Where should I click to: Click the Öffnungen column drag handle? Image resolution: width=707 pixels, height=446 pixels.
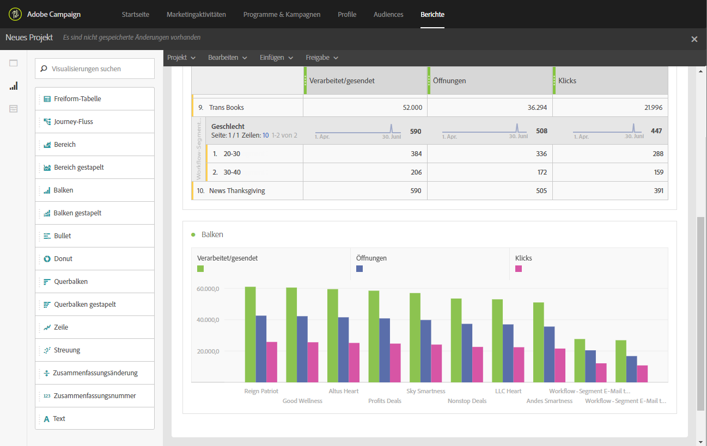pyautogui.click(x=429, y=80)
